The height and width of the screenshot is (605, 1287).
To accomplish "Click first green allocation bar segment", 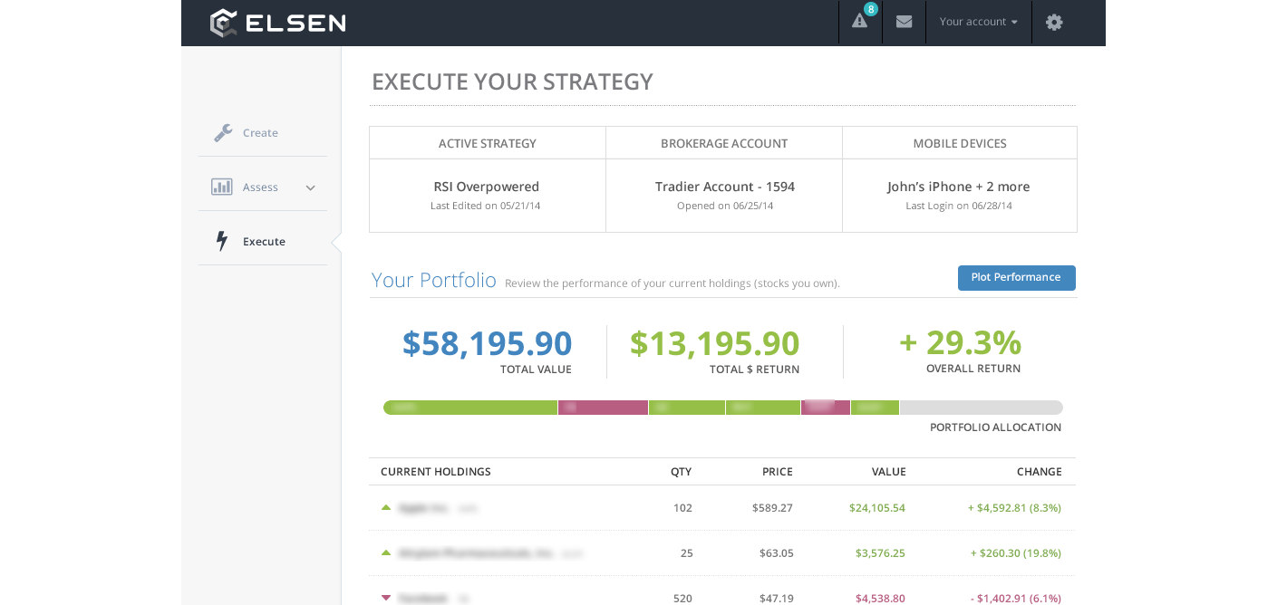I will point(470,408).
